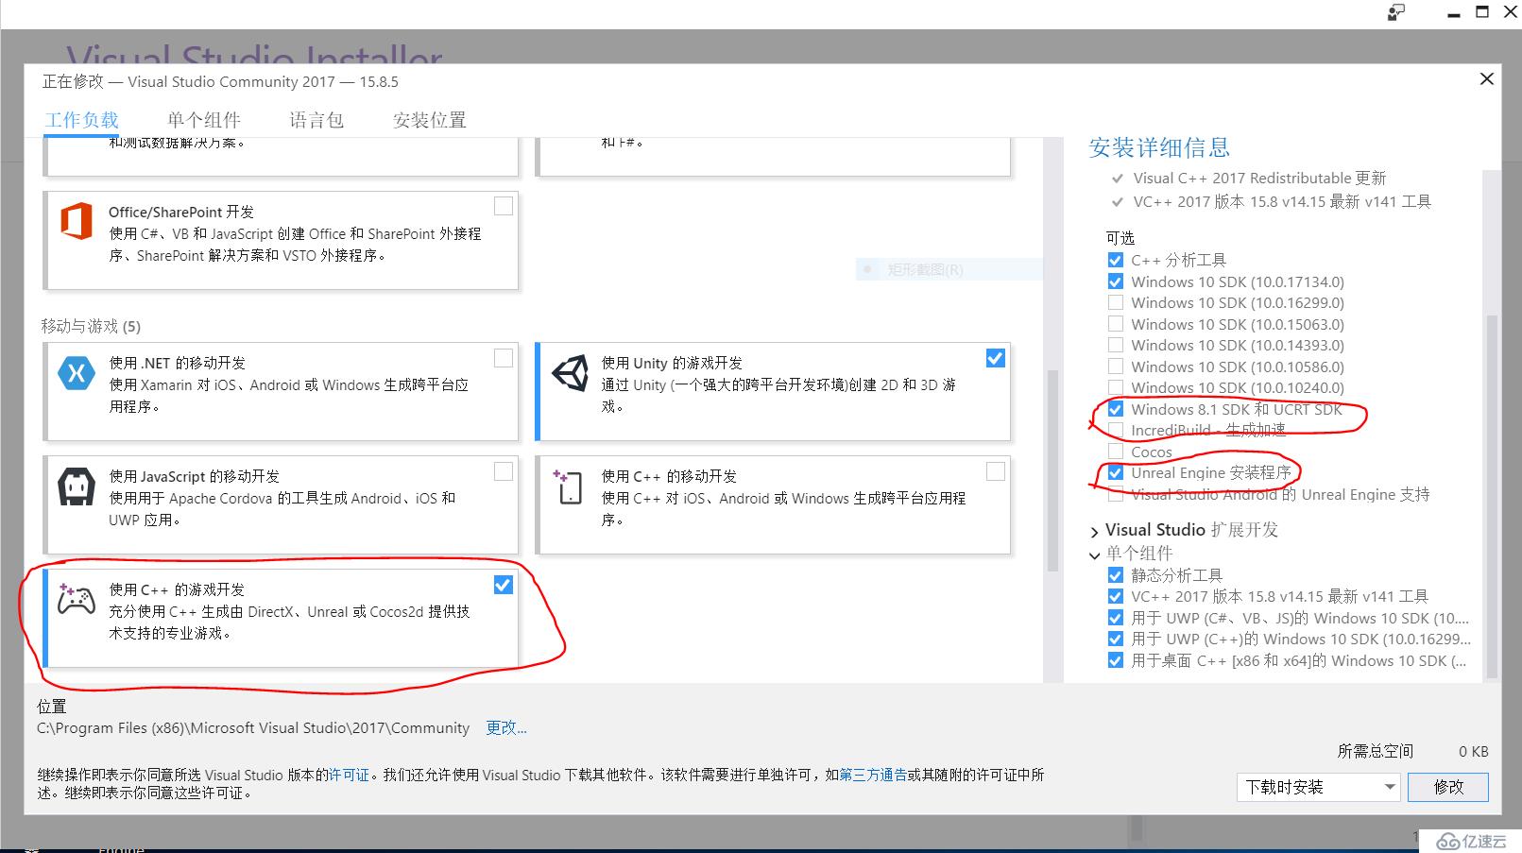The height and width of the screenshot is (853, 1522).
Task: Check Visual Studio Android 的 Unreal Engine 支持
Action: click(x=1116, y=494)
